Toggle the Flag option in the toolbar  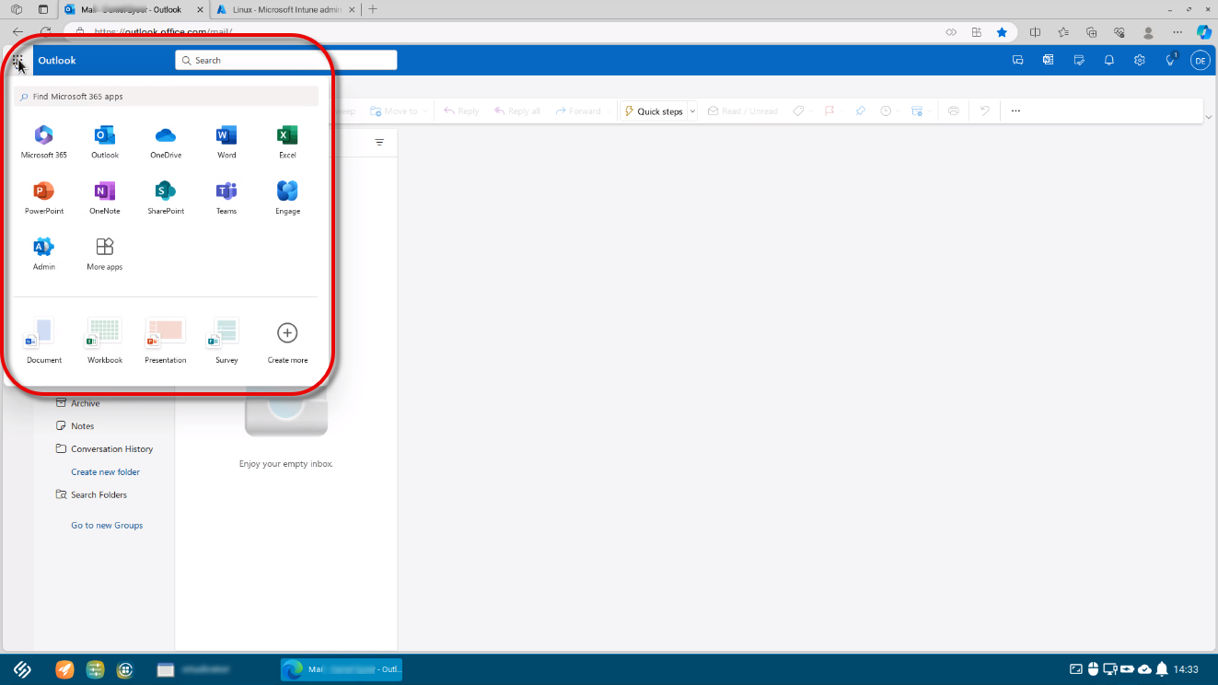pos(829,110)
